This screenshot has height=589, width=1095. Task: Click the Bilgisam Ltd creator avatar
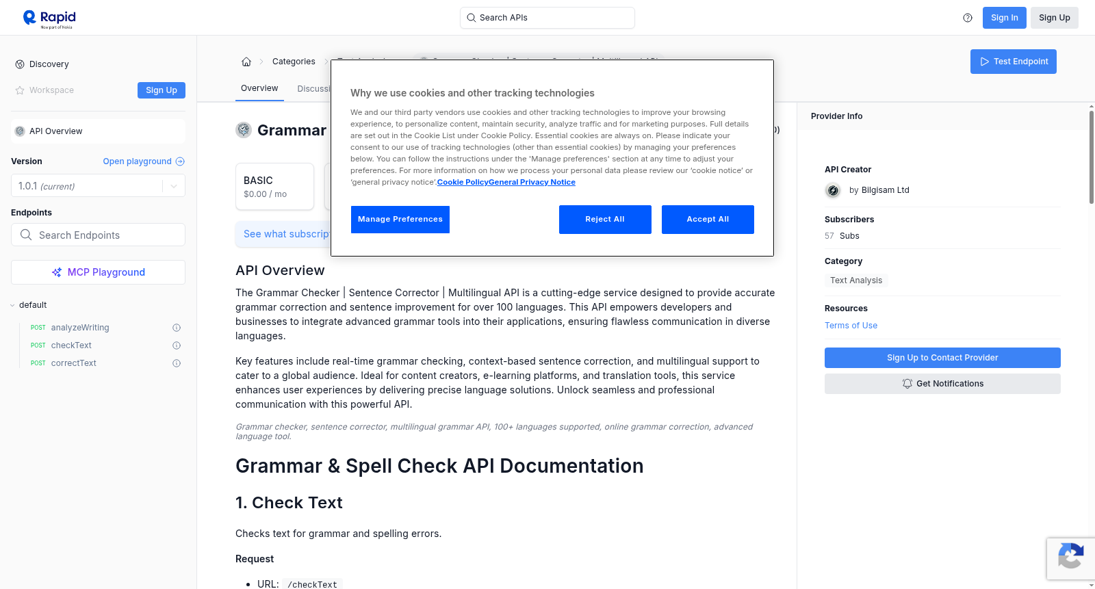coord(833,191)
